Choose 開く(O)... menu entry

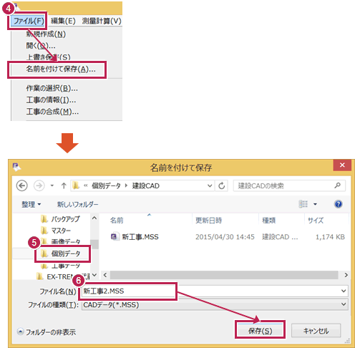coord(41,45)
